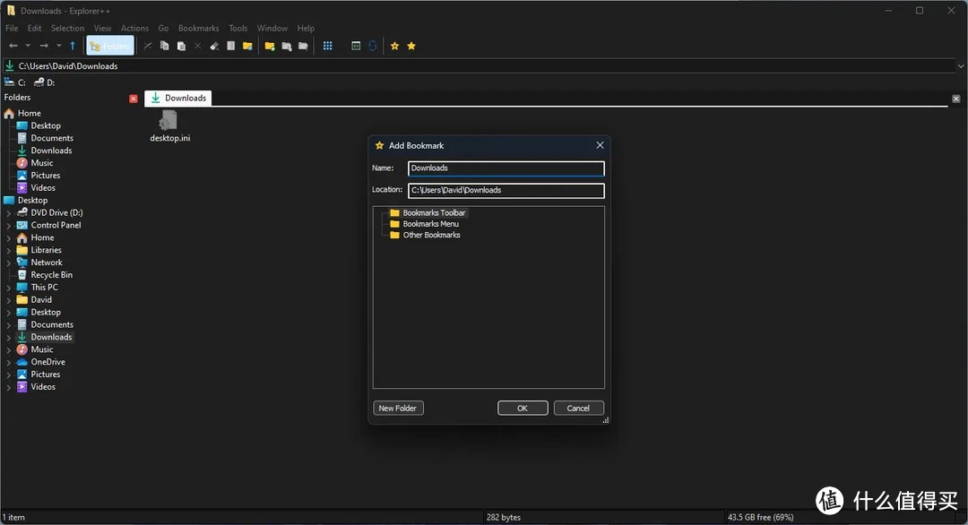The image size is (968, 525).
Task: Click OK in Add Bookmark dialog
Action: pyautogui.click(x=523, y=408)
